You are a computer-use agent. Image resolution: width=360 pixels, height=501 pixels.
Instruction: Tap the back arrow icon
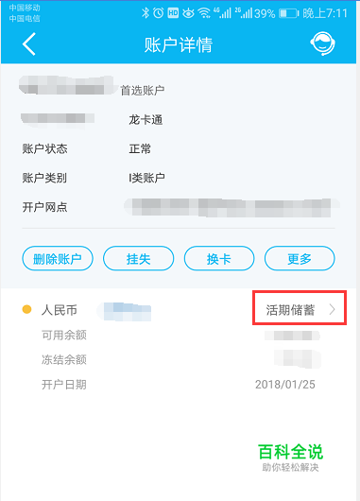click(29, 44)
